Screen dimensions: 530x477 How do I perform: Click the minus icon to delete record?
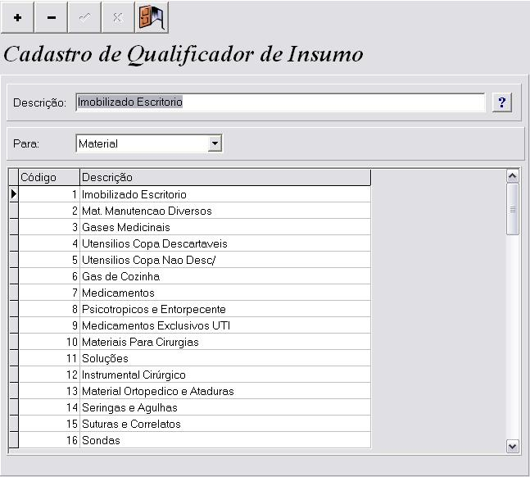(x=51, y=17)
